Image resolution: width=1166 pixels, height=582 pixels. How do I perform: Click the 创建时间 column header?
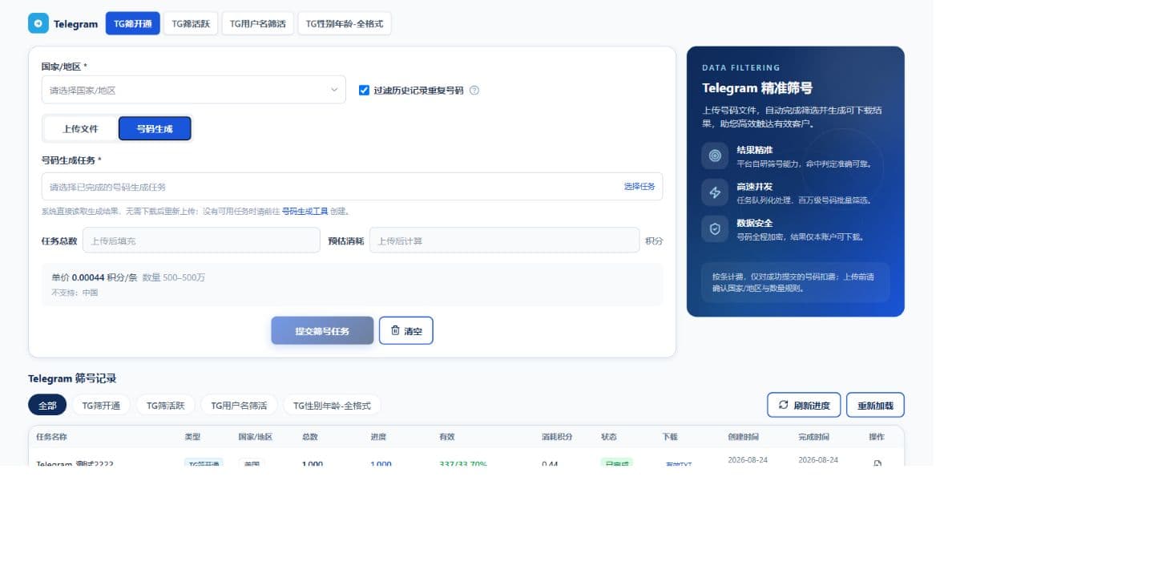(x=743, y=437)
